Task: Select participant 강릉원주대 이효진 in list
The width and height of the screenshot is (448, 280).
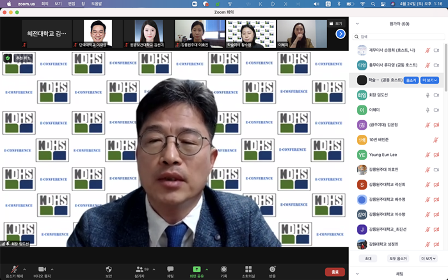Action: pos(397,169)
